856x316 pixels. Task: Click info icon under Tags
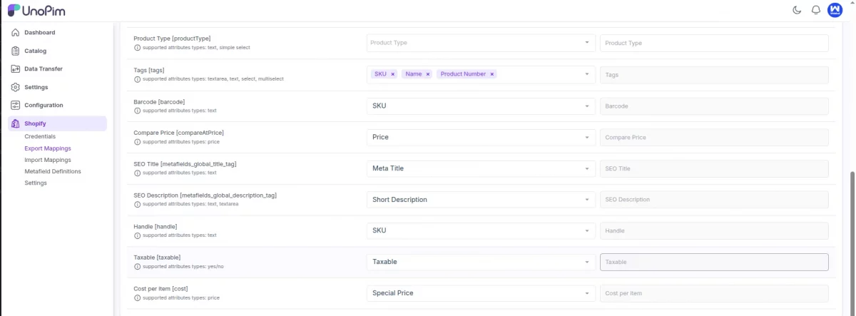137,79
